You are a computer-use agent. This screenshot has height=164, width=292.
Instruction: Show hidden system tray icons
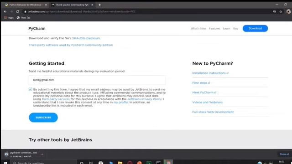[266, 163]
